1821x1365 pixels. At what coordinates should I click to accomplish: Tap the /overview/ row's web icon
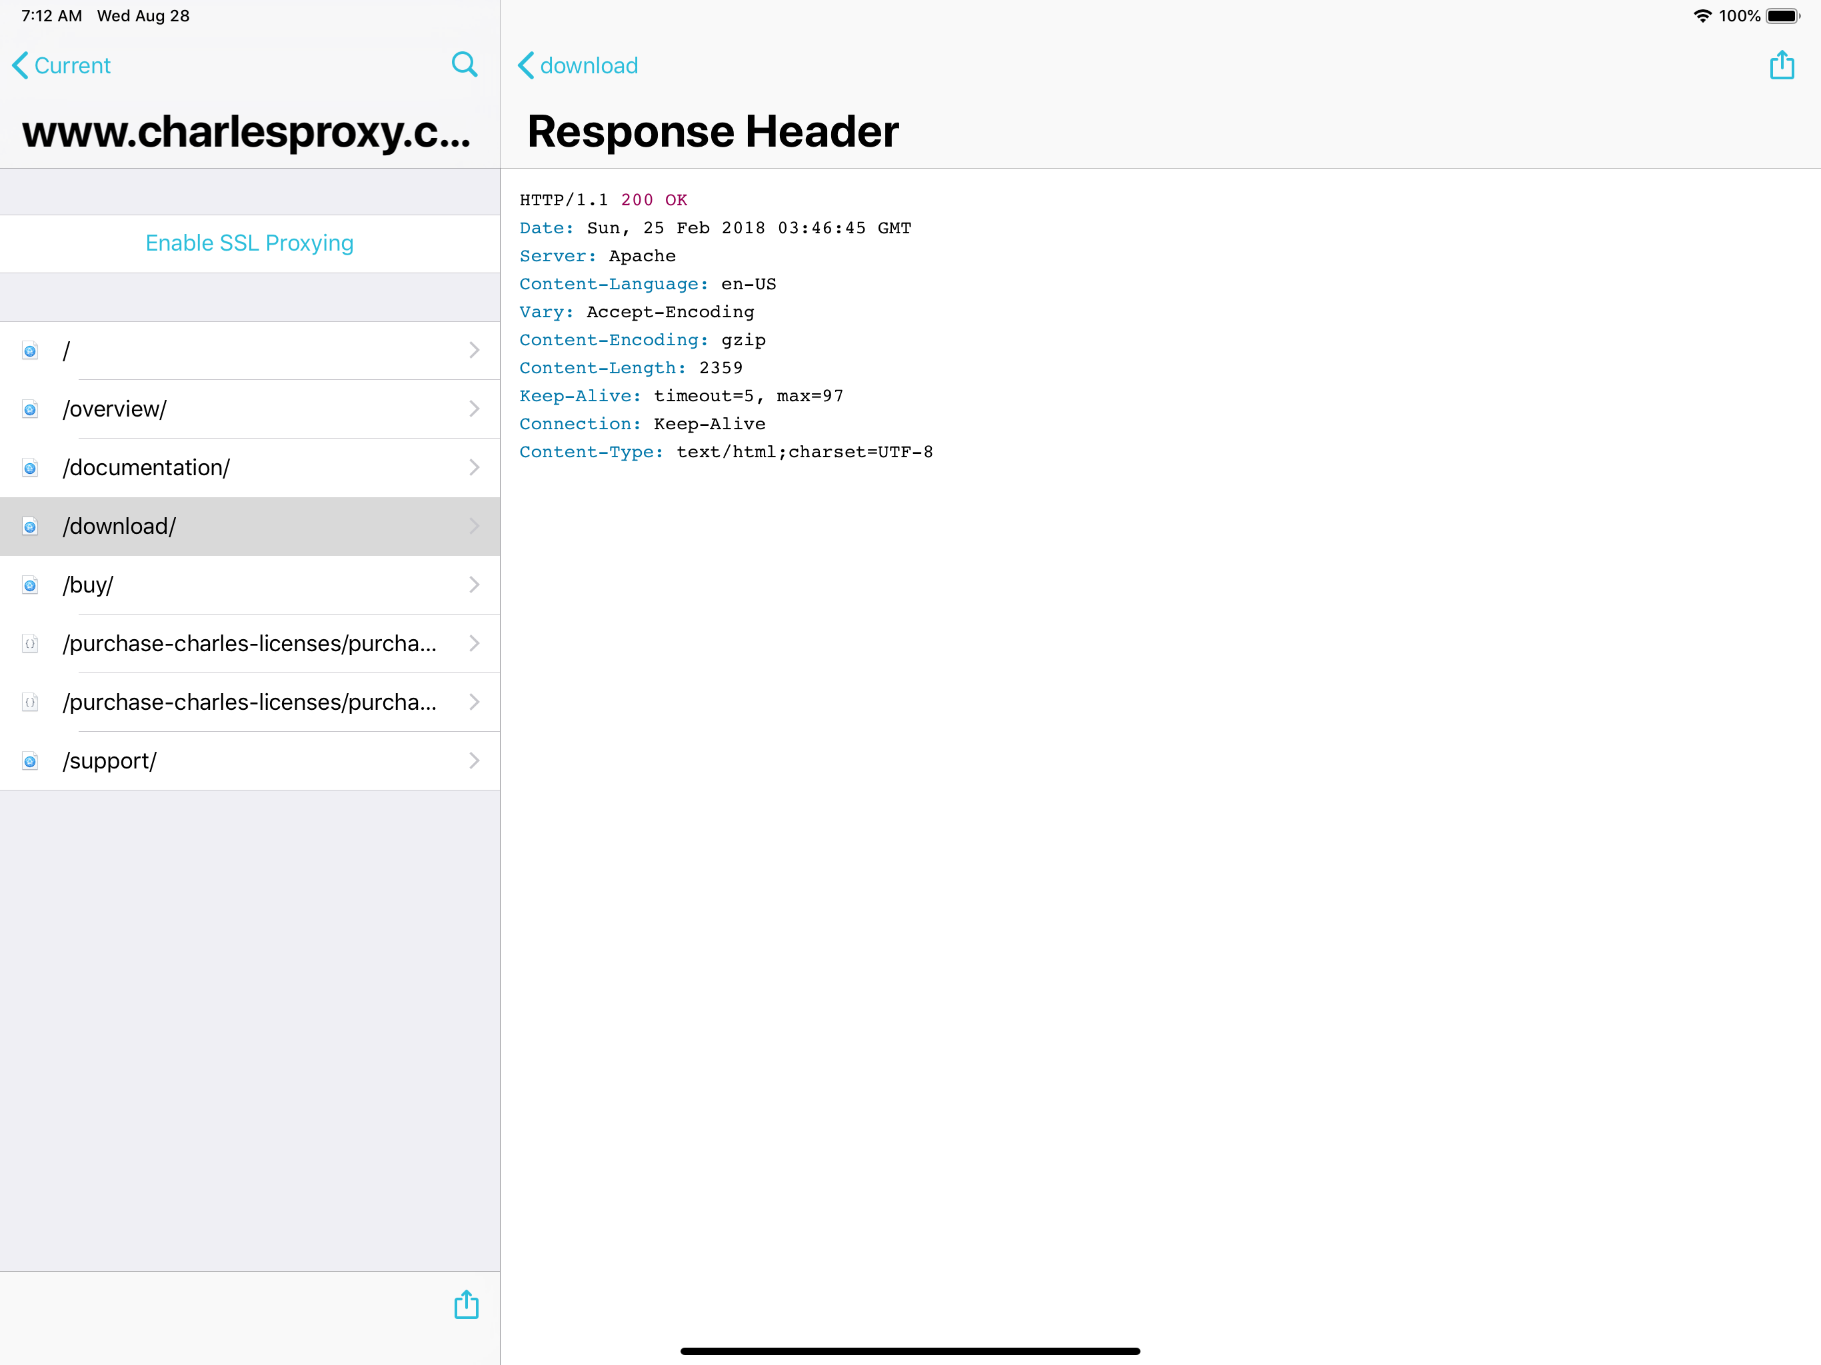31,409
